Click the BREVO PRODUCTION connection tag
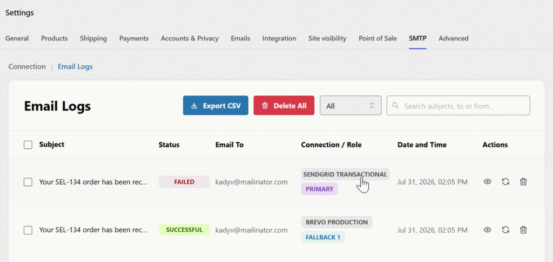The height and width of the screenshot is (262, 553). click(x=336, y=222)
